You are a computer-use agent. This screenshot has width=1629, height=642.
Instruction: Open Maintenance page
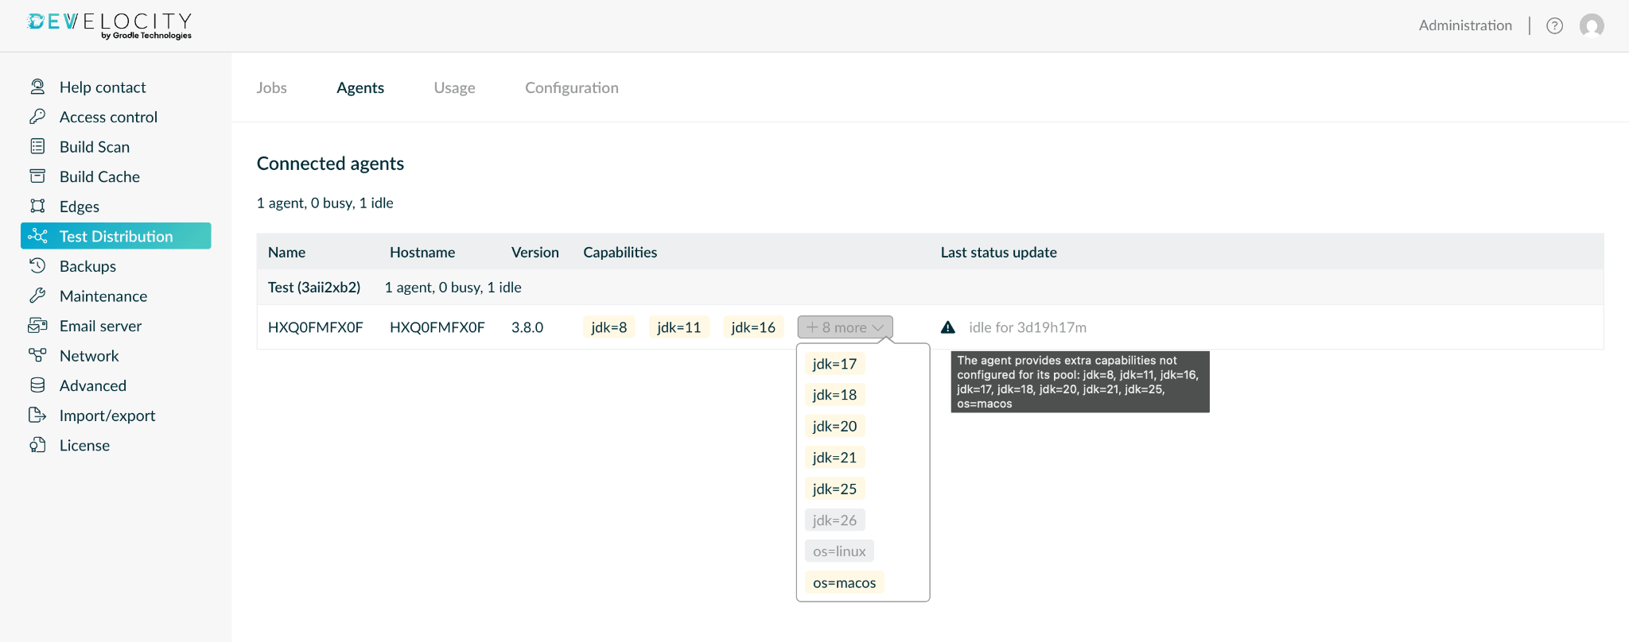click(x=116, y=296)
